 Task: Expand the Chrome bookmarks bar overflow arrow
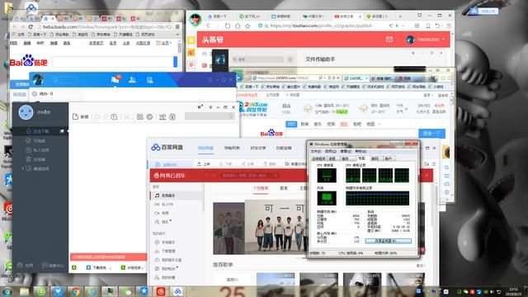(177, 35)
